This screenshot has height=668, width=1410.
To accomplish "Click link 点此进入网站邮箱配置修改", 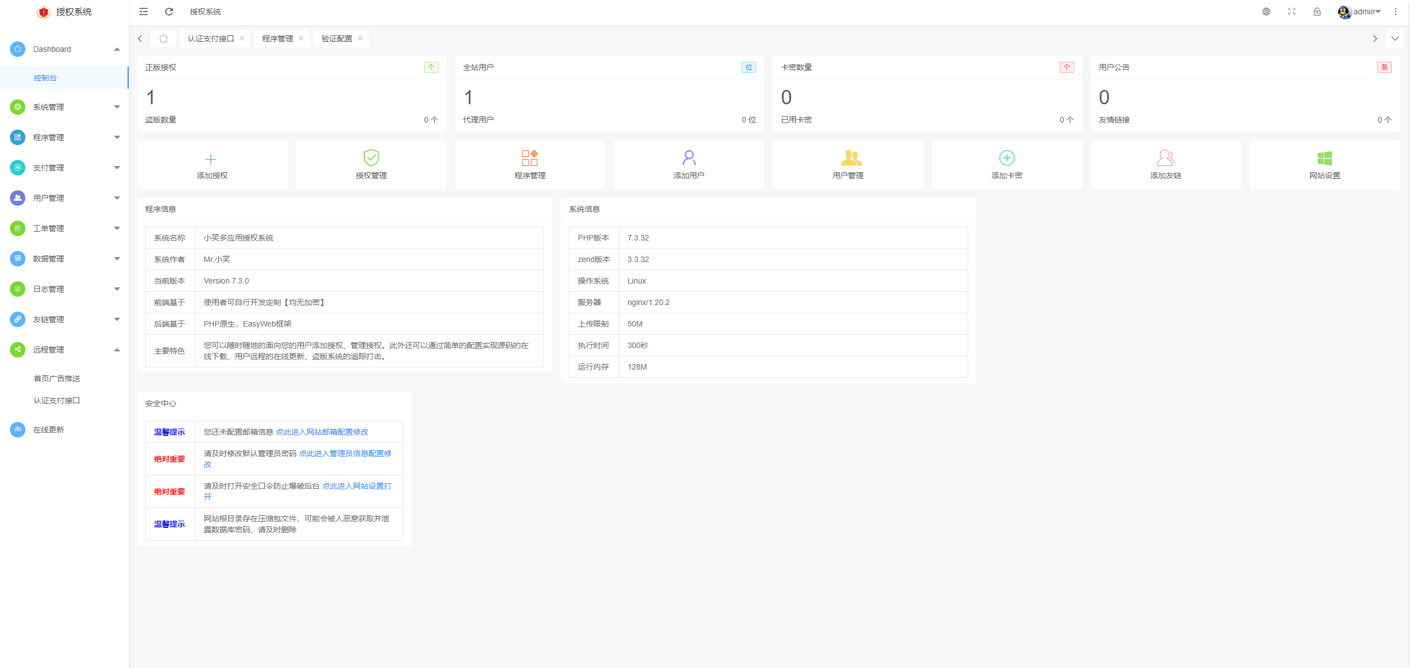I will coord(321,432).
